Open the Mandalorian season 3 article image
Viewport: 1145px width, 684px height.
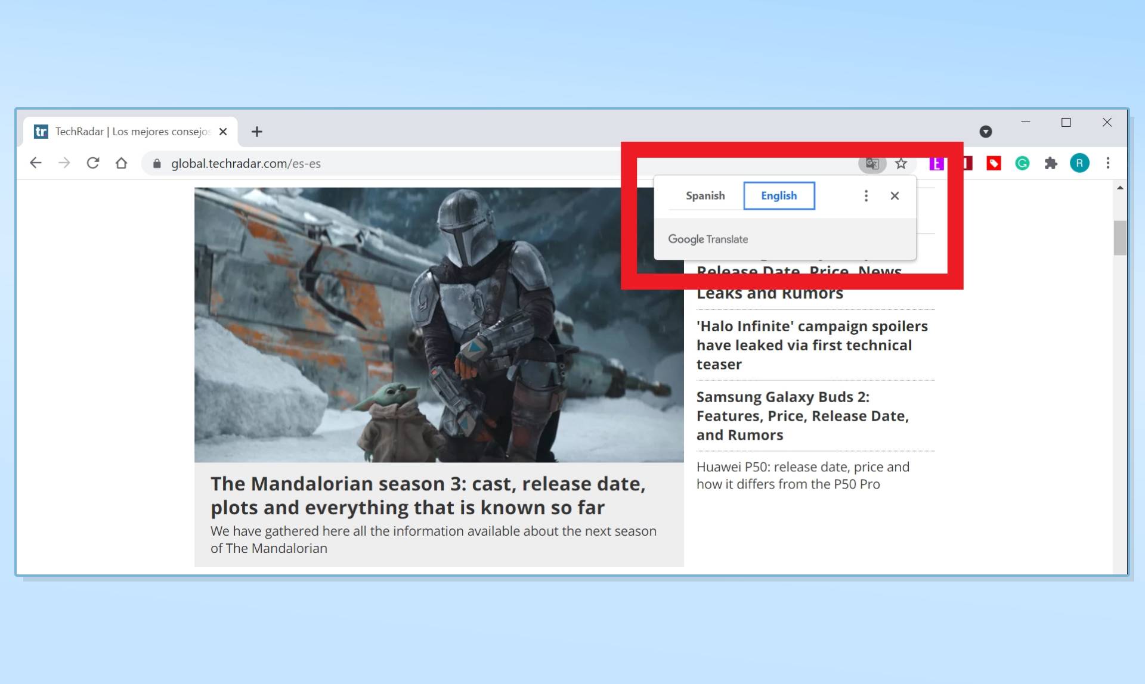(x=439, y=325)
